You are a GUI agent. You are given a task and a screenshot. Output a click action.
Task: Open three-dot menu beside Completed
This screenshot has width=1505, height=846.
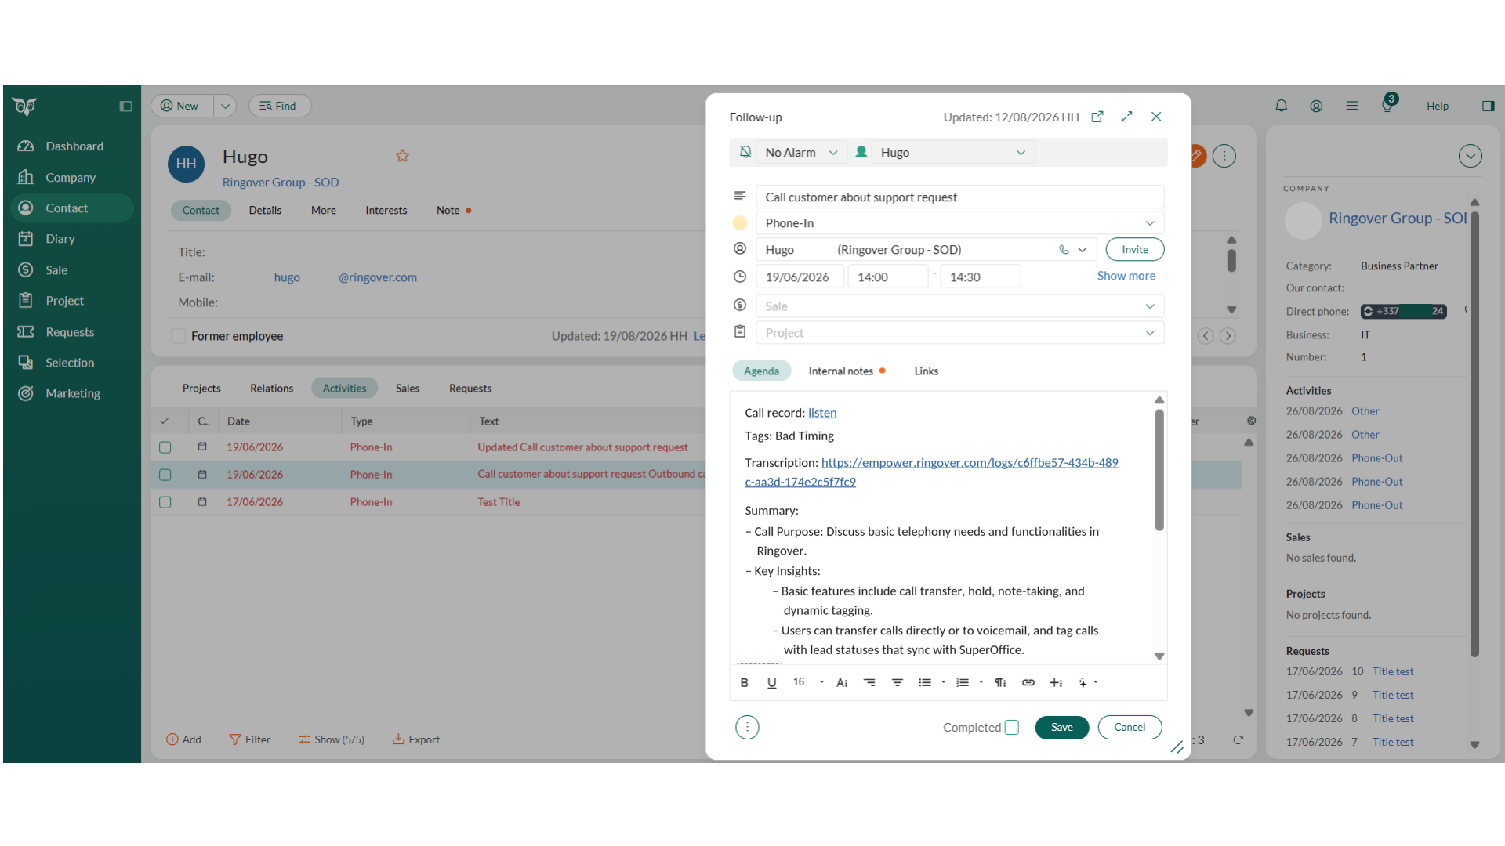[x=747, y=728]
